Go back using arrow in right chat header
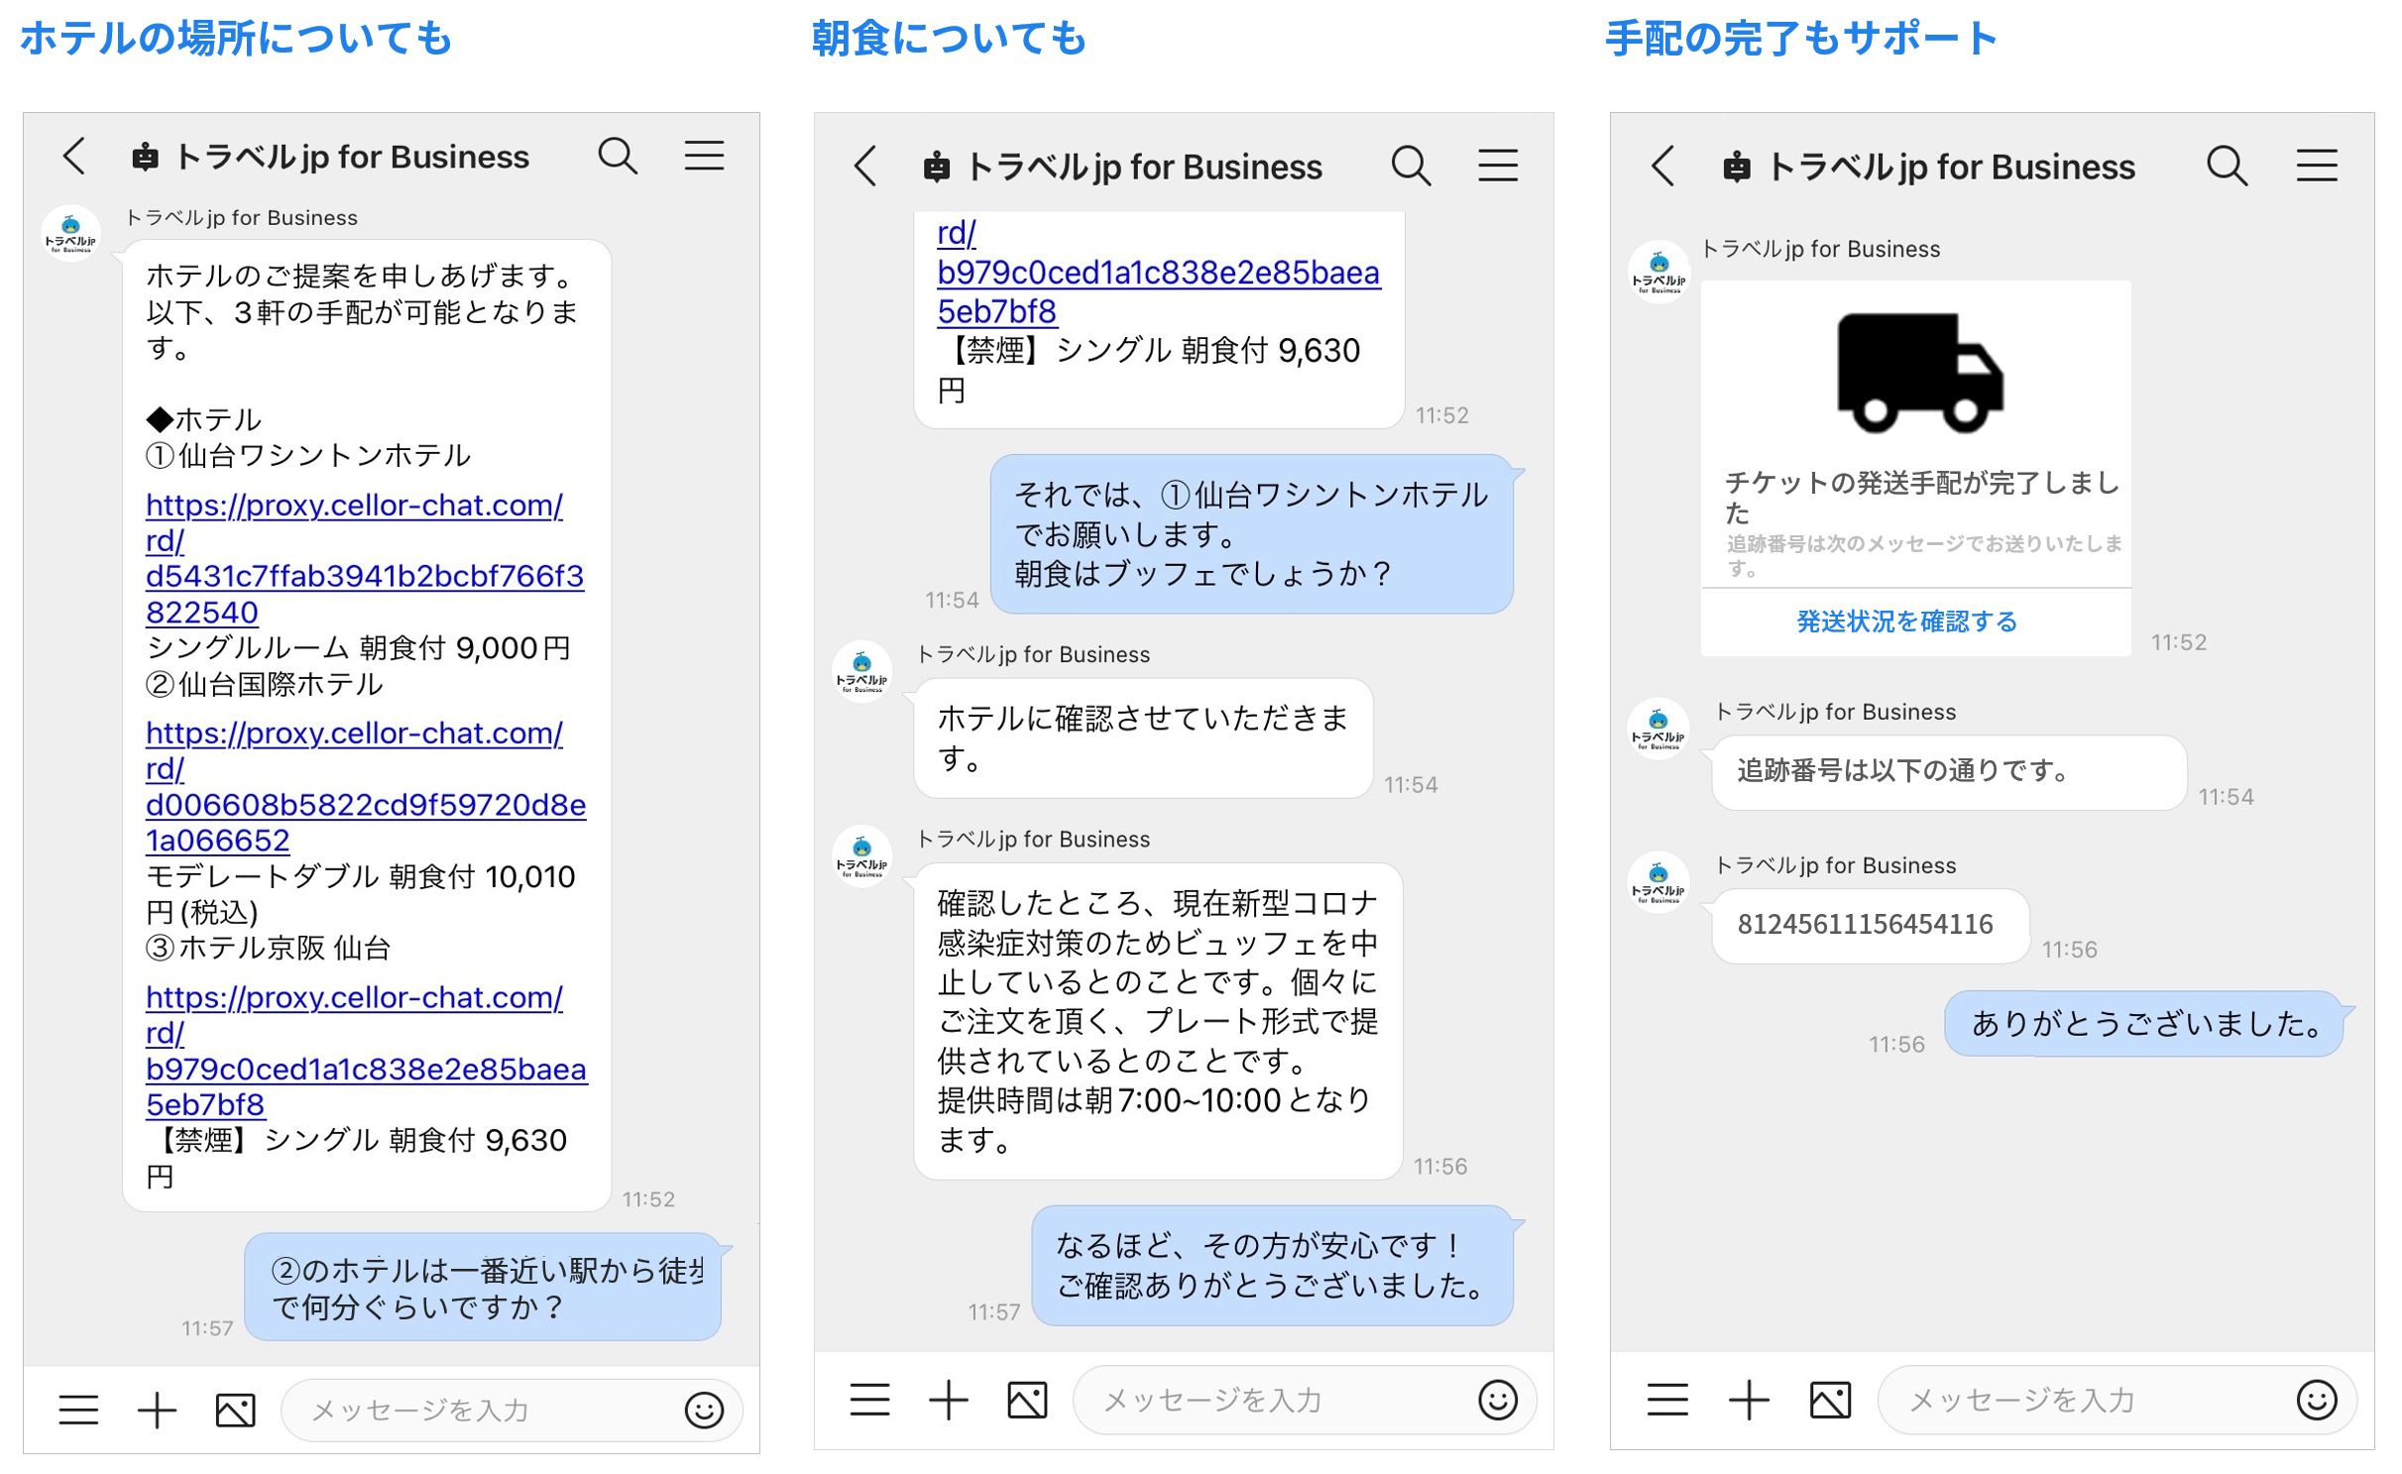The height and width of the screenshot is (1474, 2402). coord(1663,166)
